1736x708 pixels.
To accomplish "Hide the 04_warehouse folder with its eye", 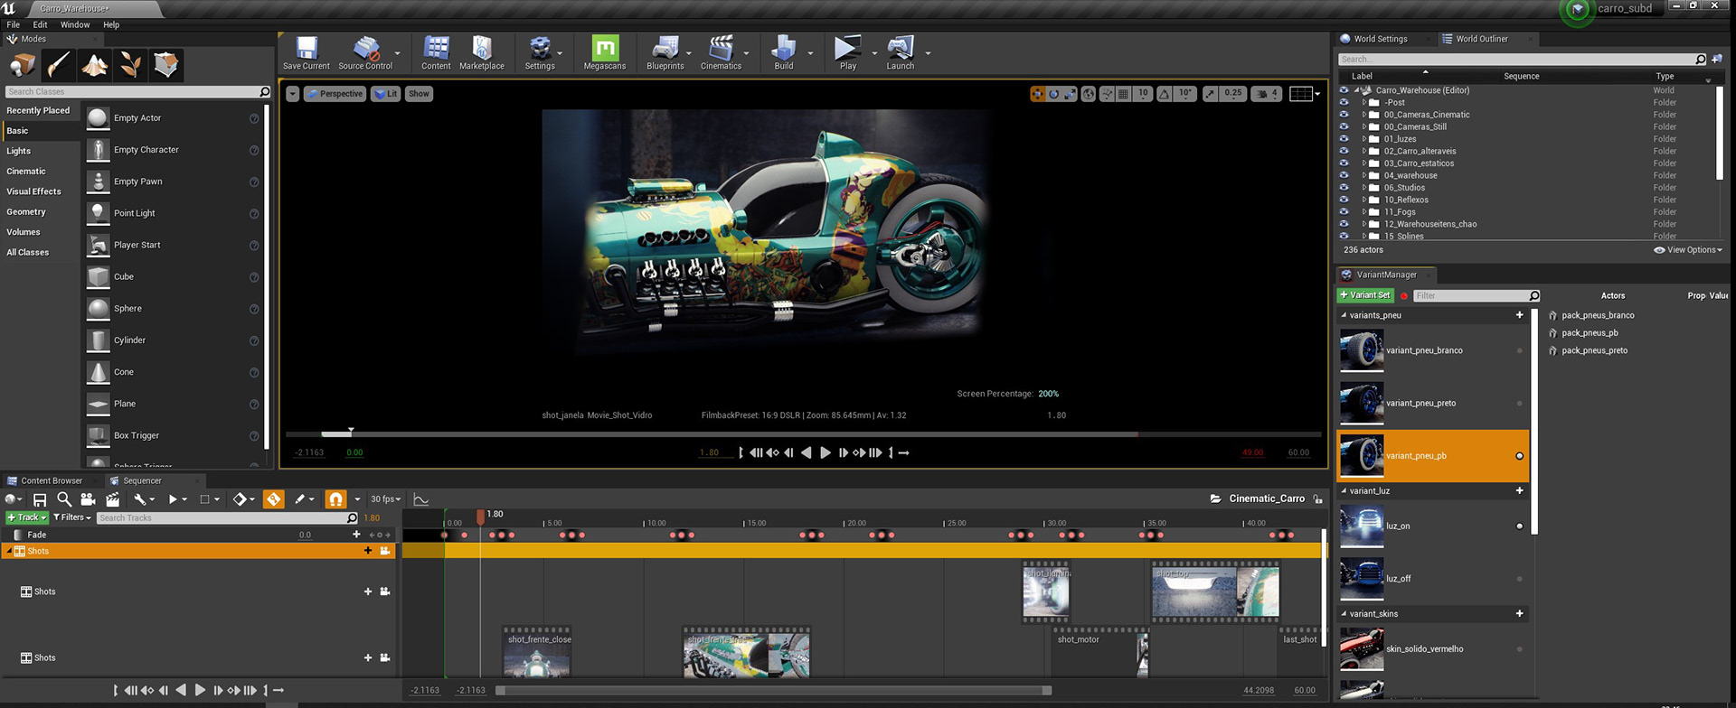I will 1344,175.
